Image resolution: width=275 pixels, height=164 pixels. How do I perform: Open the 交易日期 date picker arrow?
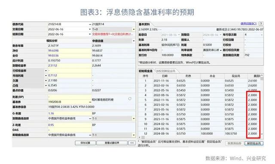click(x=90, y=29)
